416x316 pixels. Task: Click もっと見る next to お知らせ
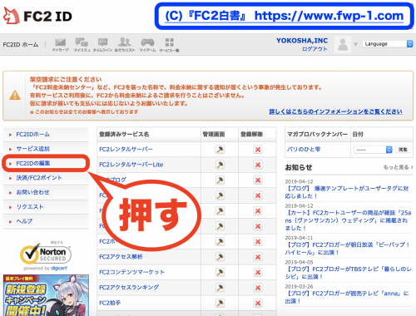click(x=399, y=167)
